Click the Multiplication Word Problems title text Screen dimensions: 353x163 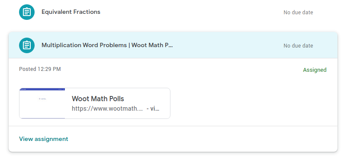[x=107, y=45]
